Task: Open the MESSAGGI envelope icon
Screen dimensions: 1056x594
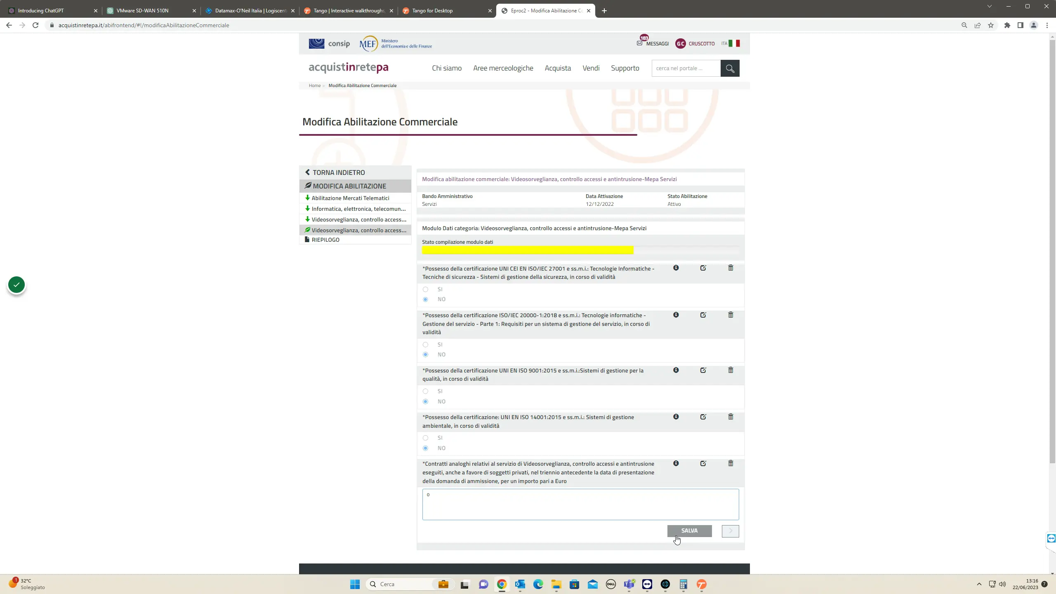Action: [639, 43]
